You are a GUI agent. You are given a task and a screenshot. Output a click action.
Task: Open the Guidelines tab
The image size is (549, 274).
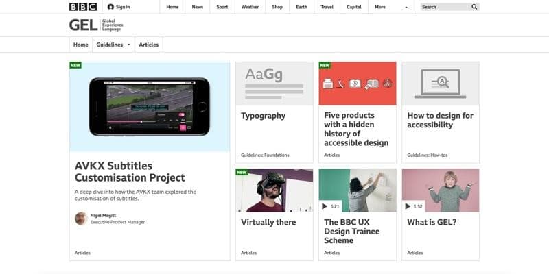coord(110,45)
